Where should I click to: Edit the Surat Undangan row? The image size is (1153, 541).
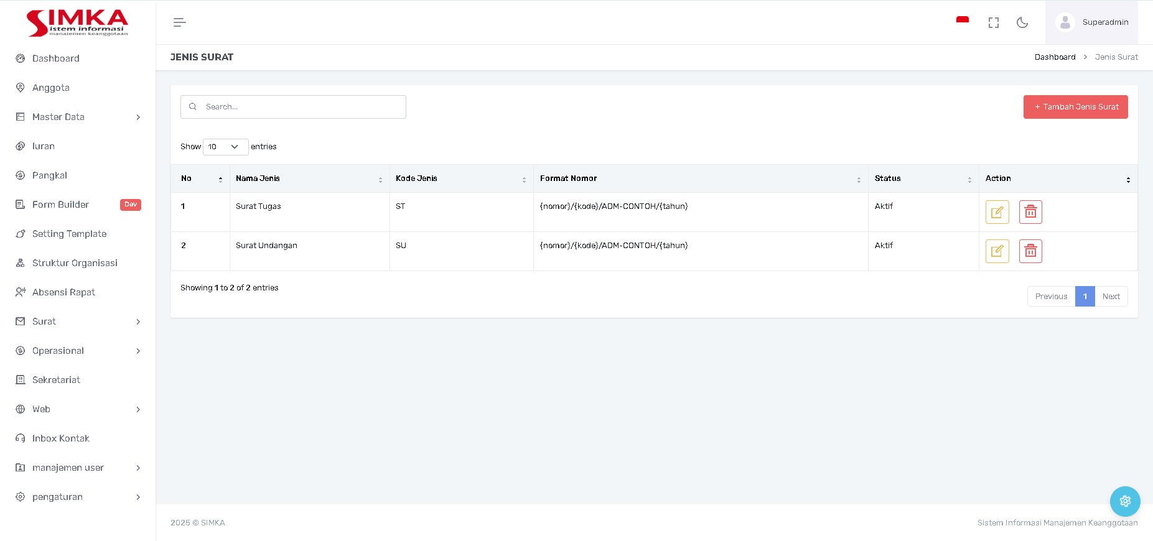997,251
